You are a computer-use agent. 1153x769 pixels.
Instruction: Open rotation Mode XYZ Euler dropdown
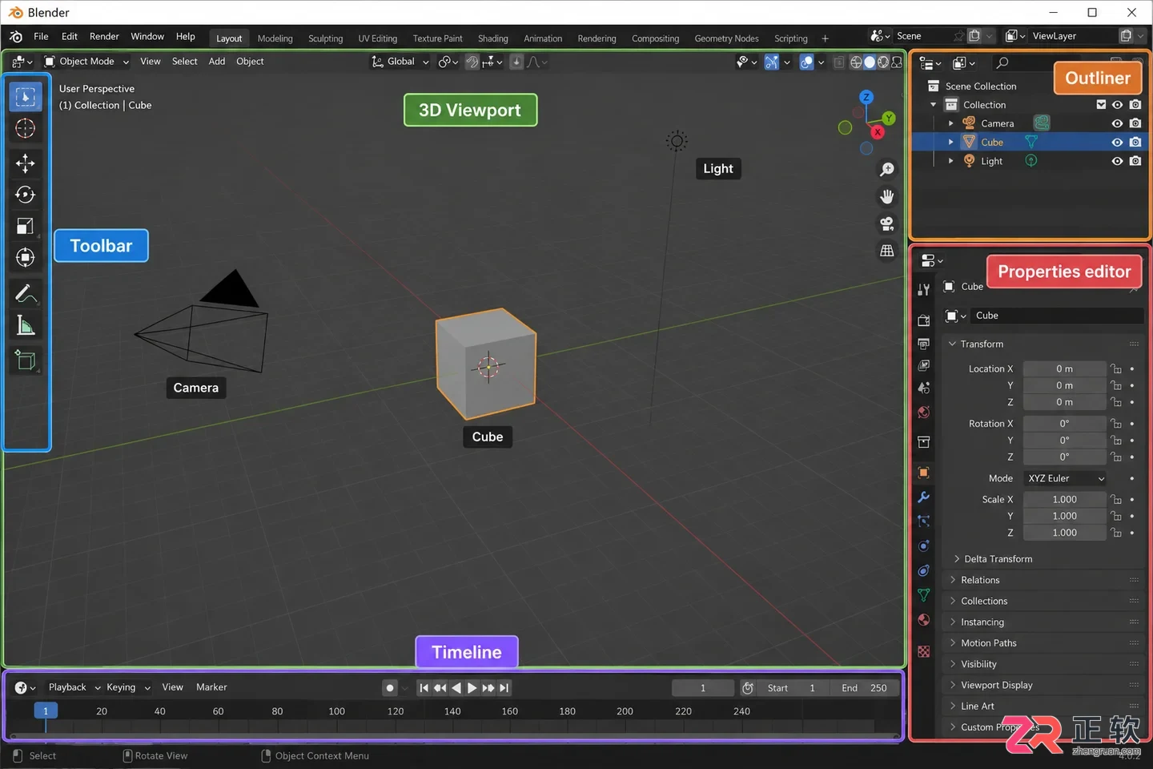pyautogui.click(x=1066, y=478)
